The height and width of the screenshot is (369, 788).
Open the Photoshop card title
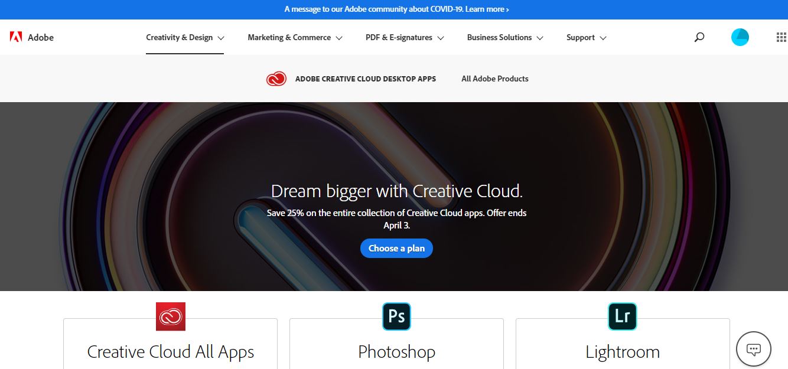(396, 352)
